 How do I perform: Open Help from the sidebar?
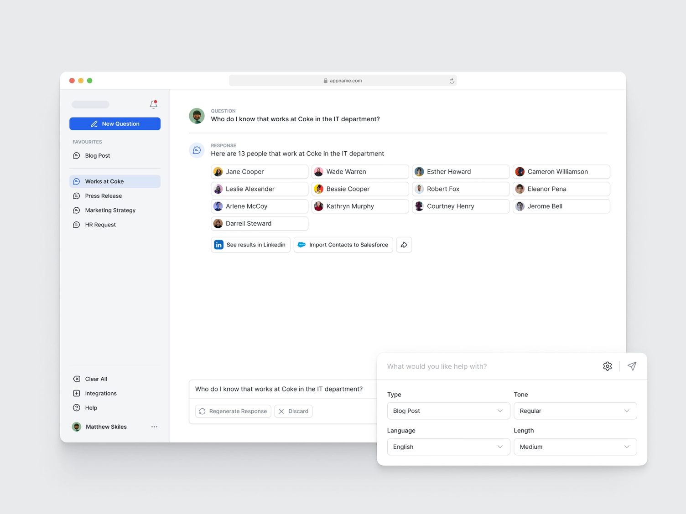tap(91, 408)
